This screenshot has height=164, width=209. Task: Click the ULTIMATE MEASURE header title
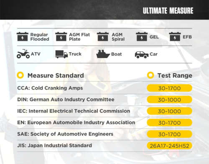click(168, 10)
